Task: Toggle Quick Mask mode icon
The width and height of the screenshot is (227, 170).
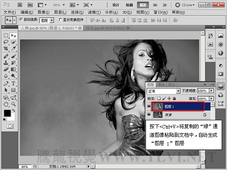Action: pos(10,126)
